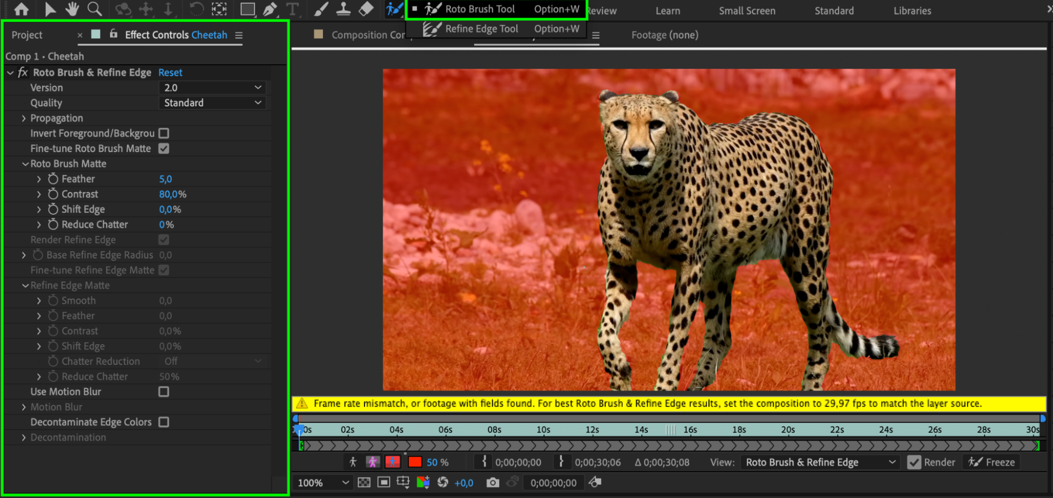Expand the Propagation settings
Screen dimensions: 1053x498
[x=24, y=118]
